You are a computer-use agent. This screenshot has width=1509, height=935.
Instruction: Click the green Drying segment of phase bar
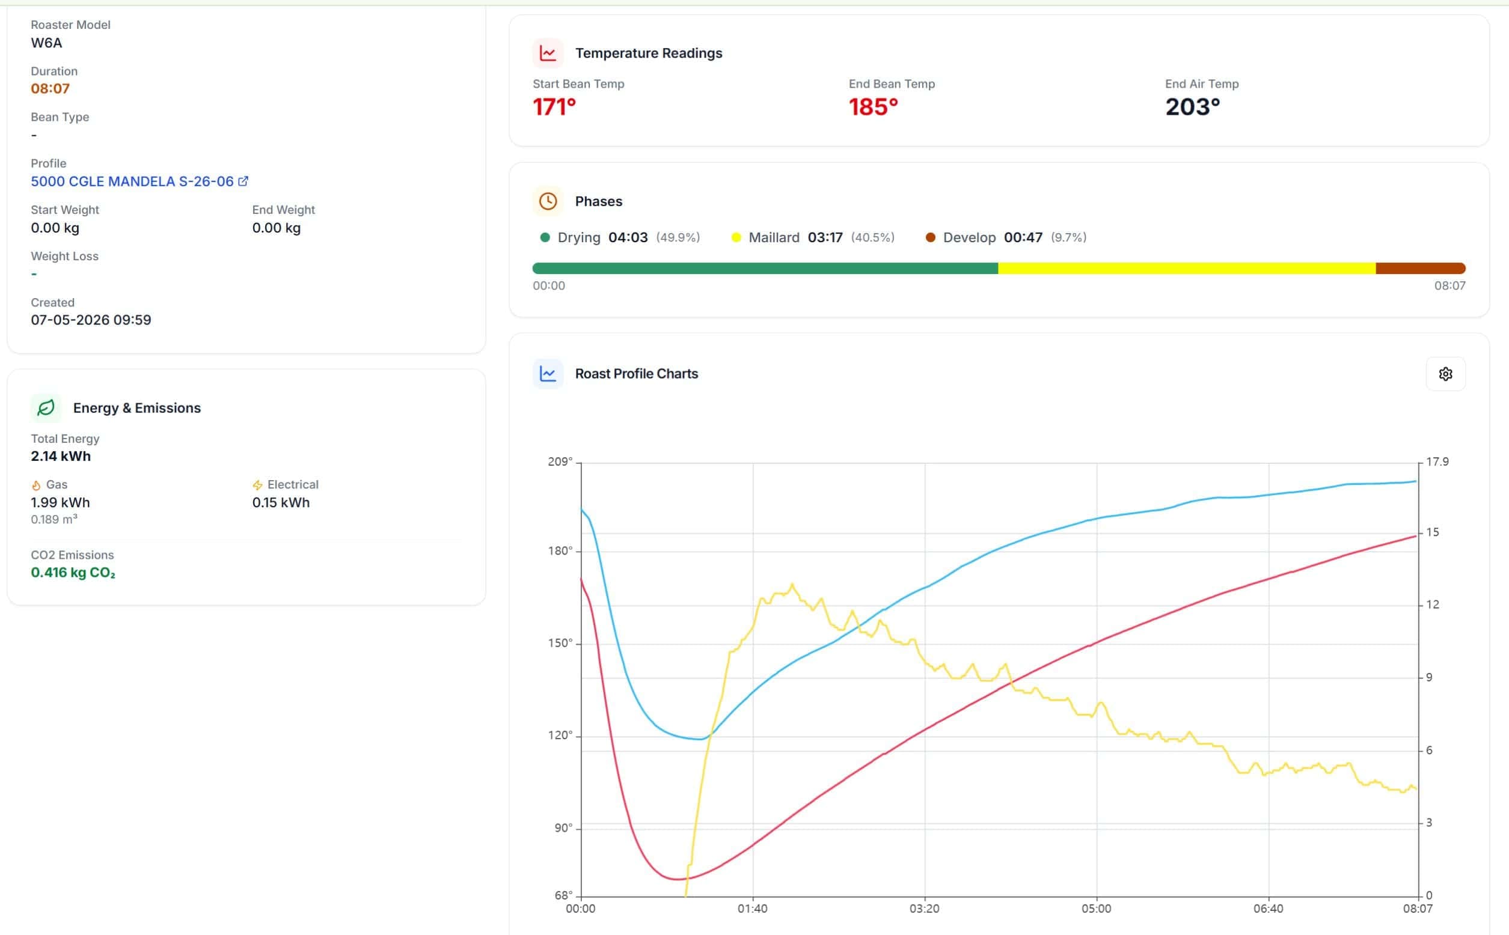(x=765, y=269)
